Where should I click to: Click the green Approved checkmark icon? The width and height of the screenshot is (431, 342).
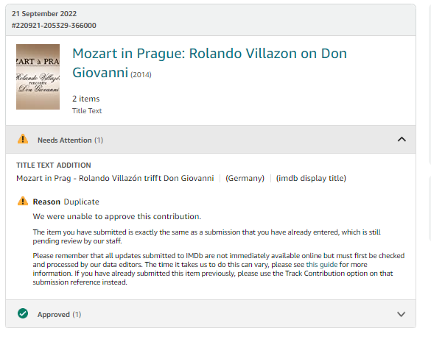23,313
